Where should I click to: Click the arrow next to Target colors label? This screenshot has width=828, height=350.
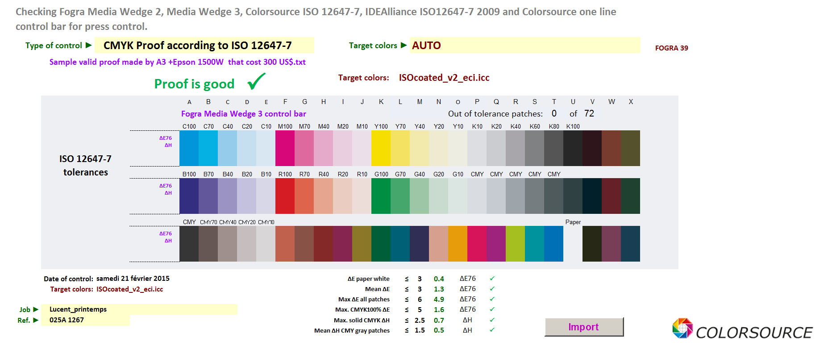click(404, 45)
